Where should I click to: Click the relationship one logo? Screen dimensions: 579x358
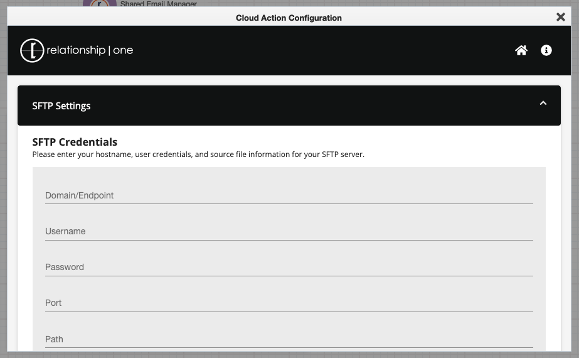point(77,50)
